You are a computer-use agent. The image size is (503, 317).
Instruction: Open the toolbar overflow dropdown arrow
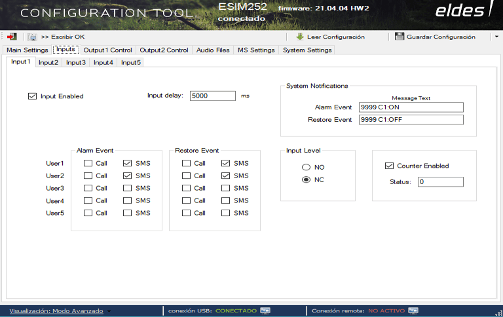[496, 37]
